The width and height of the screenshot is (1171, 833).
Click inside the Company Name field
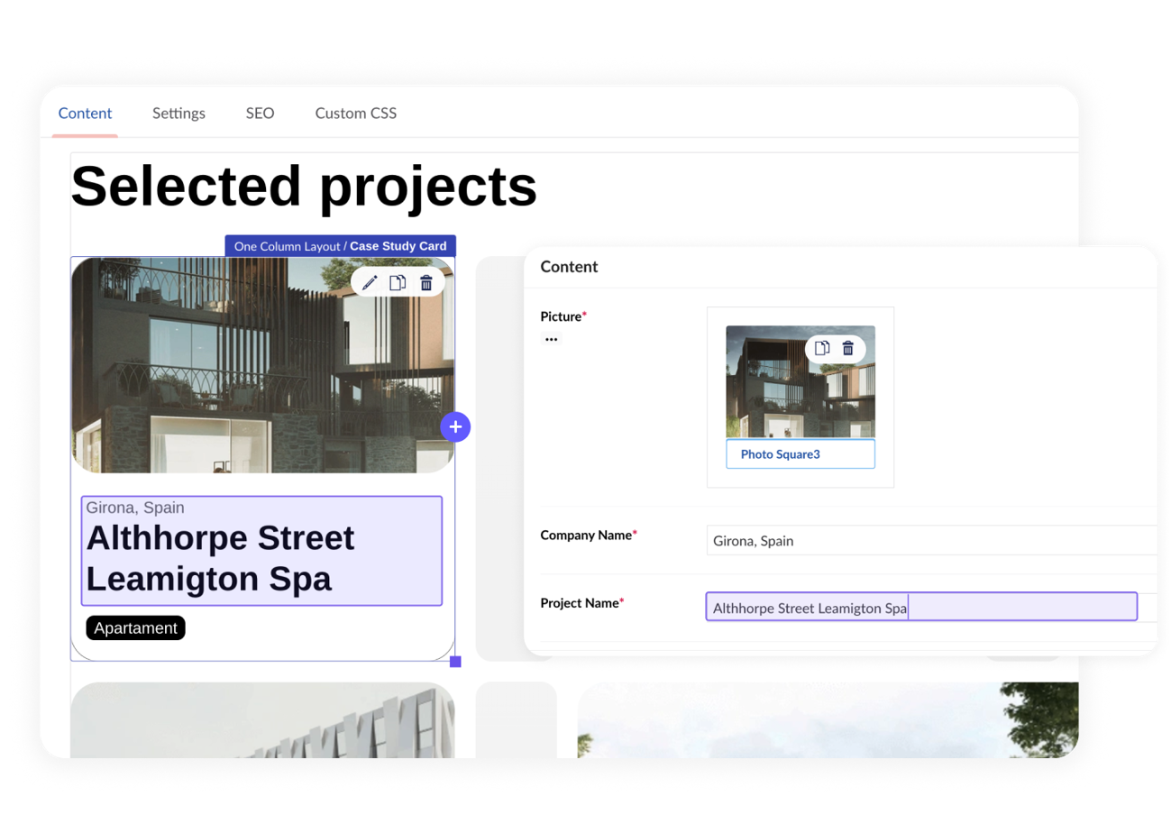click(901, 541)
